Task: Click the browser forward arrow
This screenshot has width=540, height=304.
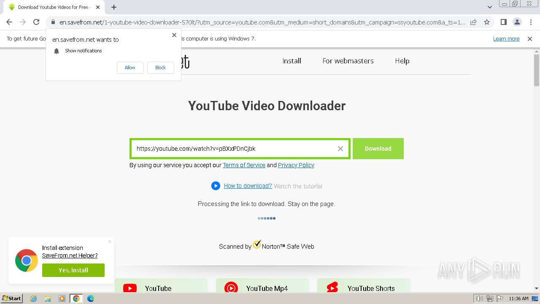Action: pos(23,22)
